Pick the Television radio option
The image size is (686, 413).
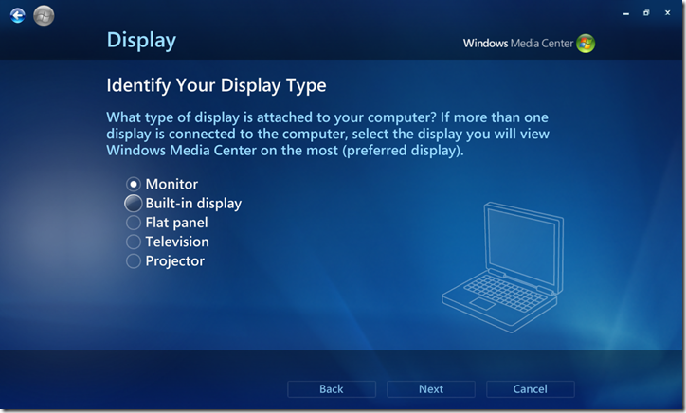(x=134, y=242)
